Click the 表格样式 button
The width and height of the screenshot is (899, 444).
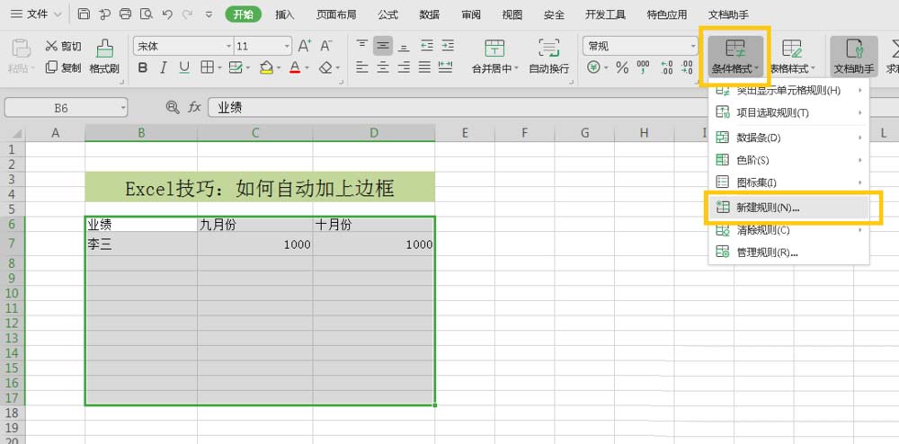point(792,56)
